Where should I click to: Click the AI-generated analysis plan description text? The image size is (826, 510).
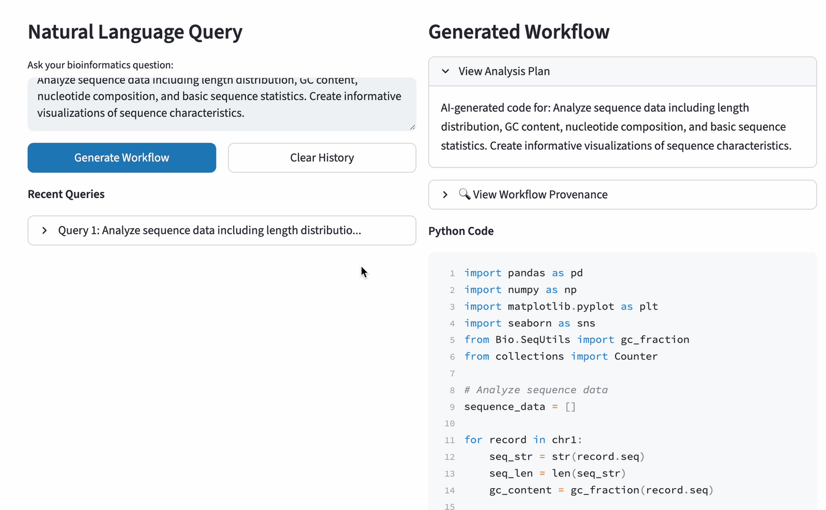(x=615, y=127)
